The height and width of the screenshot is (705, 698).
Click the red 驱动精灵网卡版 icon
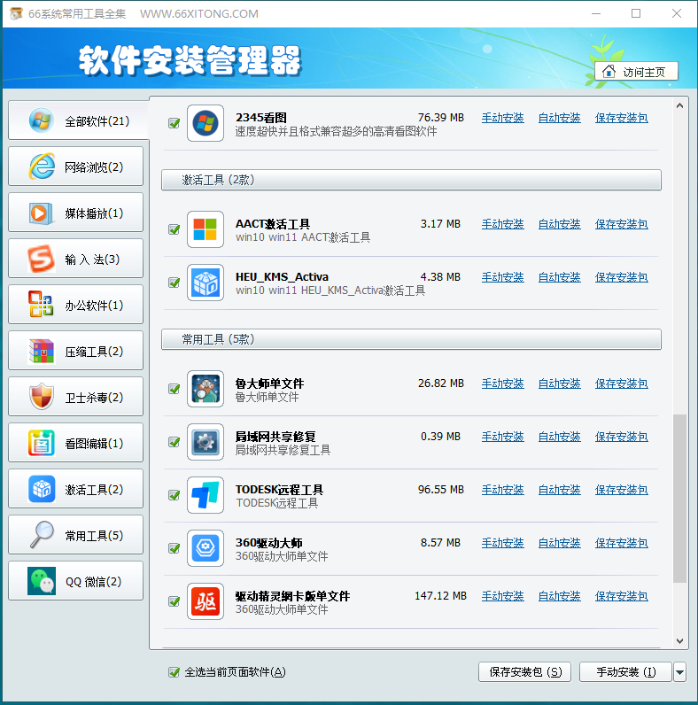(206, 601)
